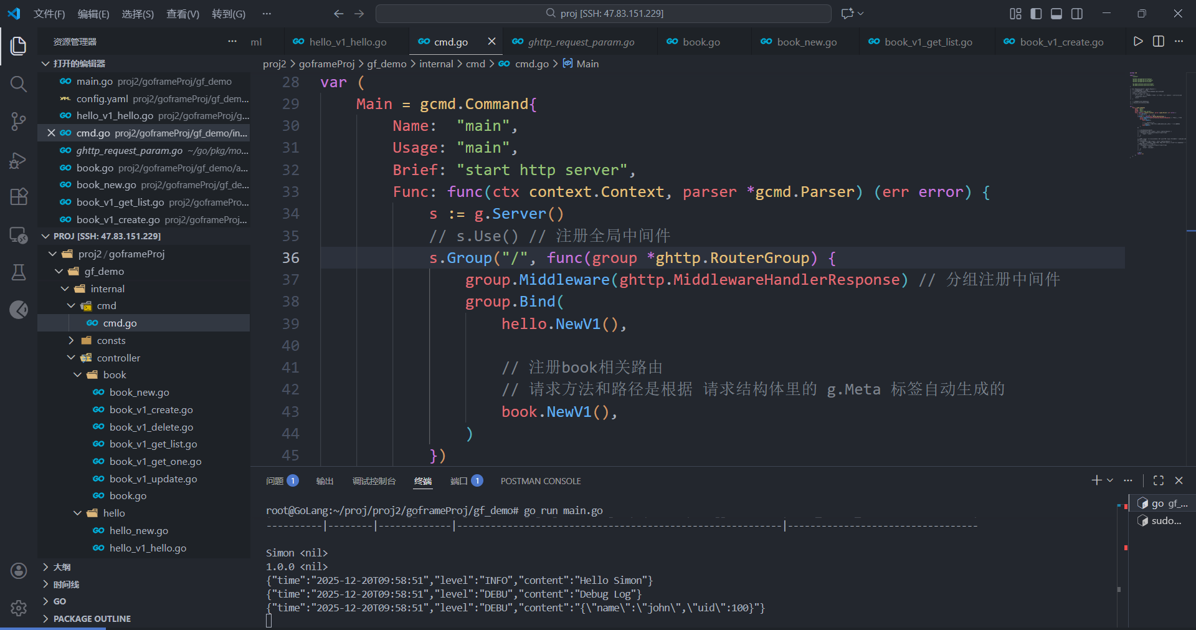Select the go gf_ terminal instance
The image size is (1196, 630).
coord(1162,504)
